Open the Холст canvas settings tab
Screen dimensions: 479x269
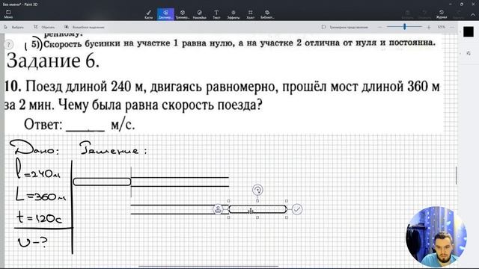(250, 14)
